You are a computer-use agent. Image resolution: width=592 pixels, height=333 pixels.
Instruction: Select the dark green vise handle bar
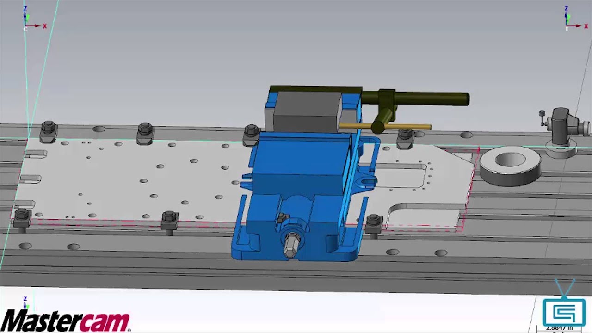[415, 99]
